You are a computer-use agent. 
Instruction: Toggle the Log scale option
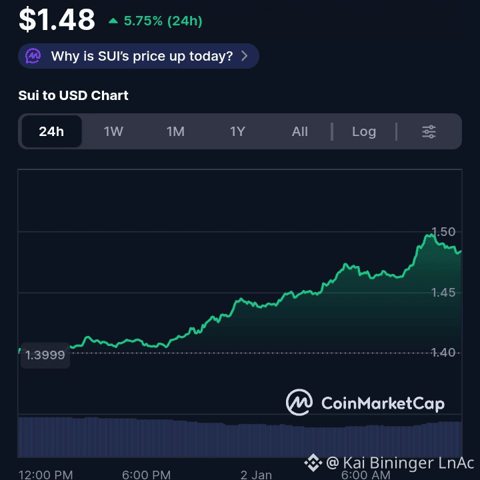click(x=364, y=131)
